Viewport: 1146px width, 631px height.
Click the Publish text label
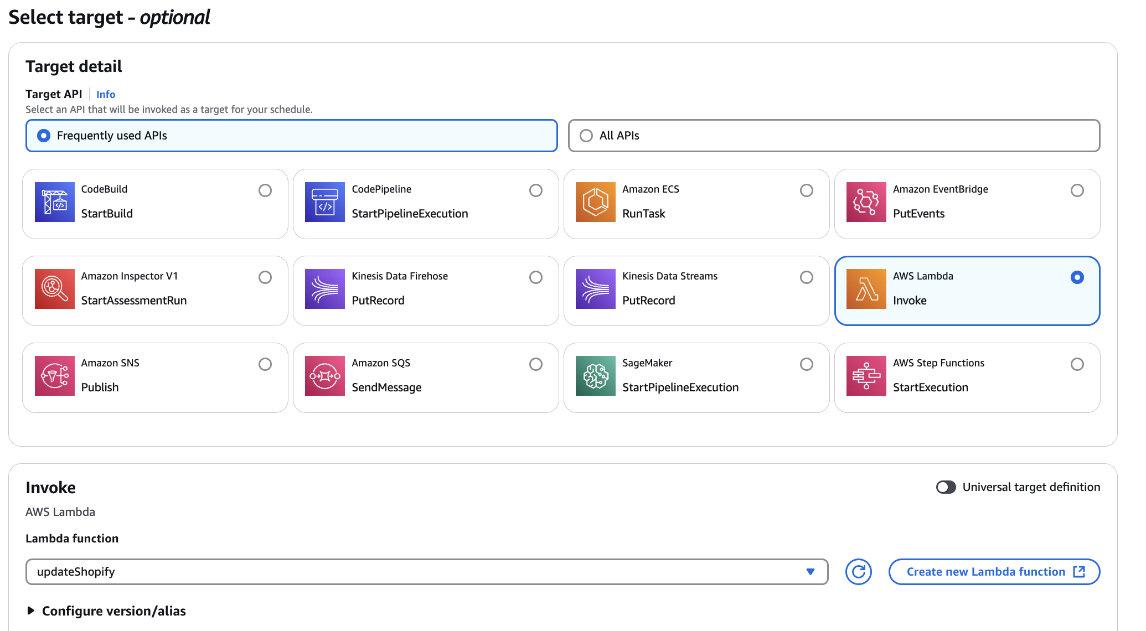100,387
